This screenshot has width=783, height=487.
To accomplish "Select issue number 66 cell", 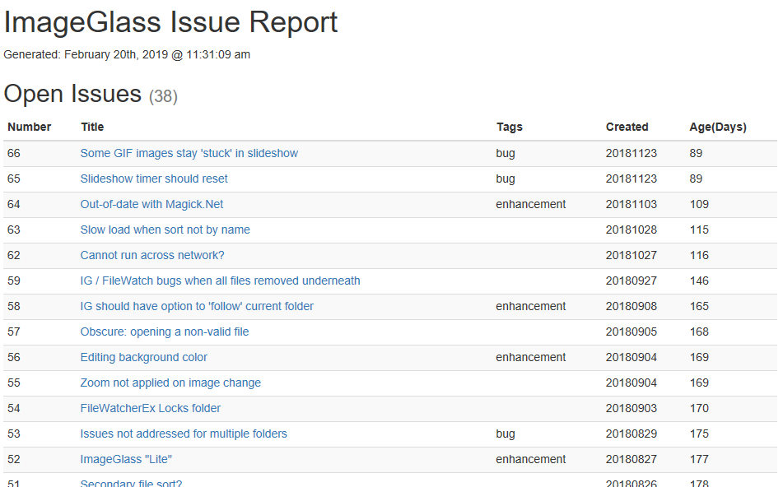I will [14, 153].
